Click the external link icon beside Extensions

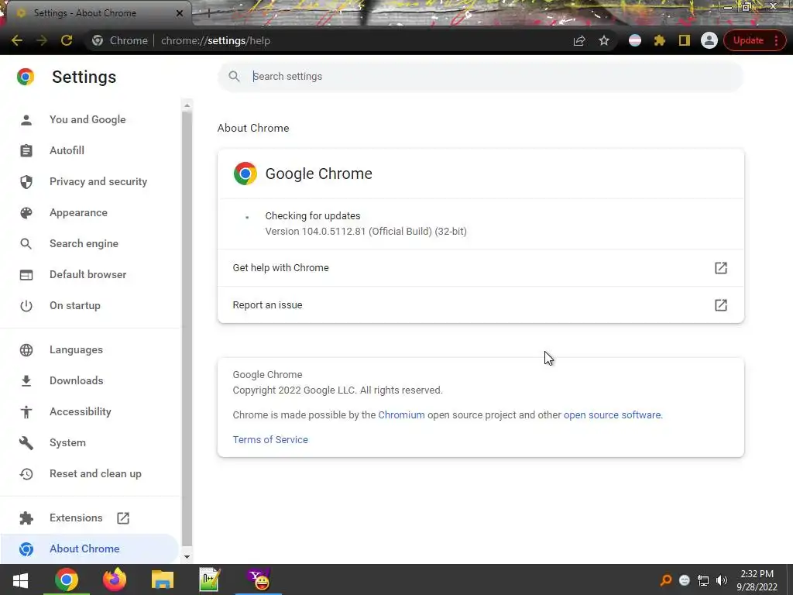[x=123, y=518]
